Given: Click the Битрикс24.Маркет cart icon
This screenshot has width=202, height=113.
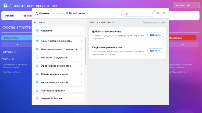Looking at the screenshot, I should pyautogui.click(x=37, y=98).
